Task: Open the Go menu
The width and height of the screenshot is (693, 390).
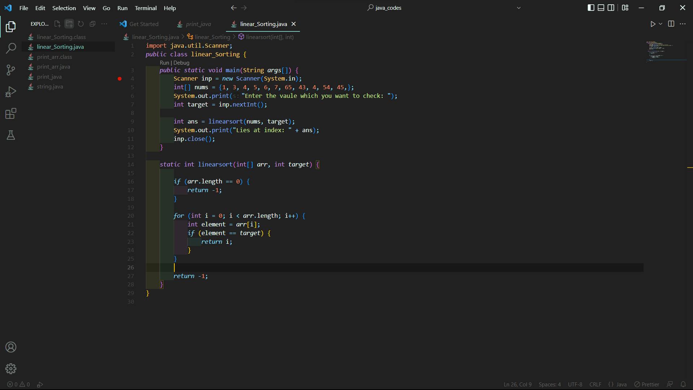Action: (106, 8)
